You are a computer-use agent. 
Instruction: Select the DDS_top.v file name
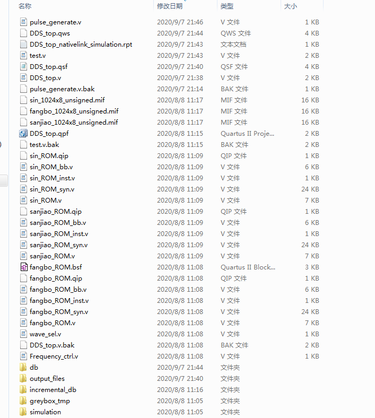click(x=45, y=78)
